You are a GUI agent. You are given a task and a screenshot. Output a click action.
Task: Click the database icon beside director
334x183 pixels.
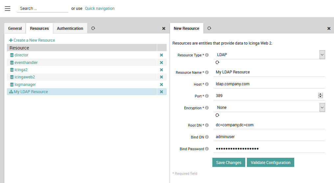12,55
